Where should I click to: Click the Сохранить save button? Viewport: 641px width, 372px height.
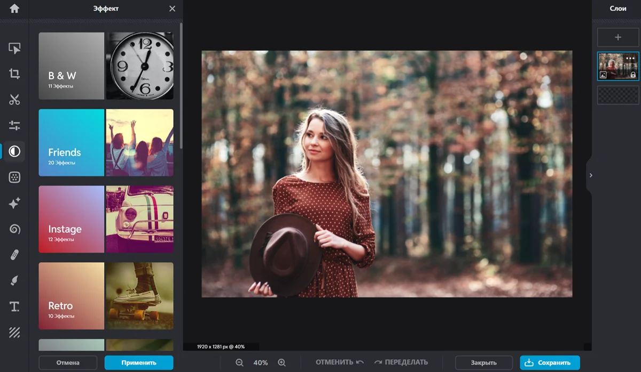click(550, 362)
